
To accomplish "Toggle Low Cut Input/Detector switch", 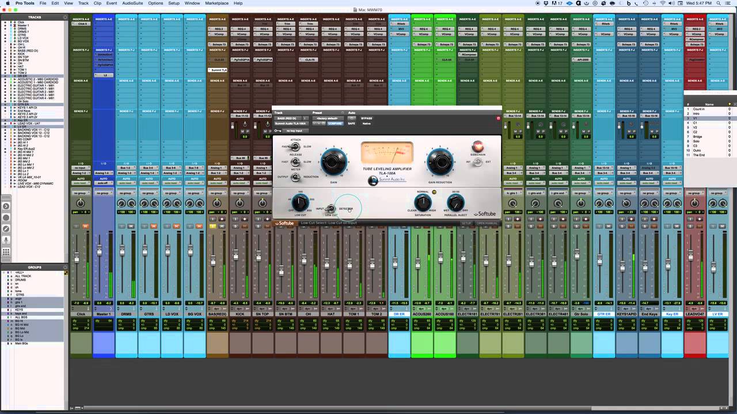I will pyautogui.click(x=330, y=209).
